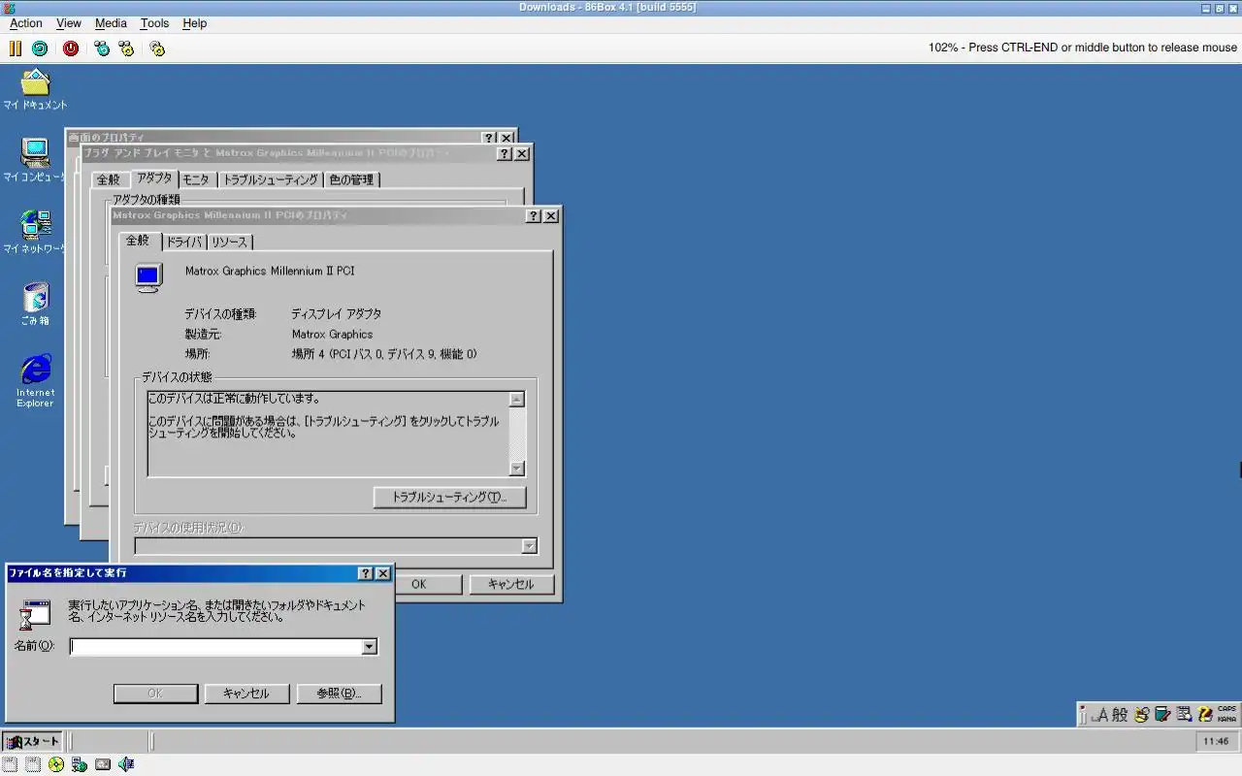This screenshot has width=1242, height=776.
Task: Send Ctrl+Alt+Del via the teal keys icon
Action: pos(102,48)
